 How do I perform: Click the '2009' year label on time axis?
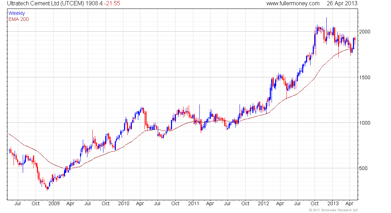coord(54,203)
